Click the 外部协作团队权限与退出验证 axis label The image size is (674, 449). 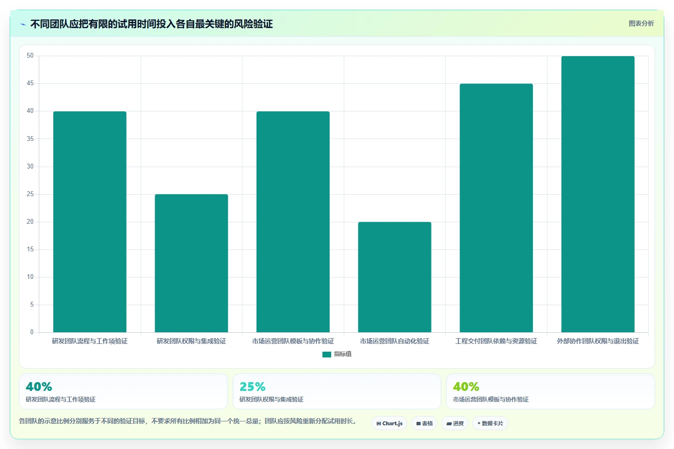pyautogui.click(x=598, y=341)
